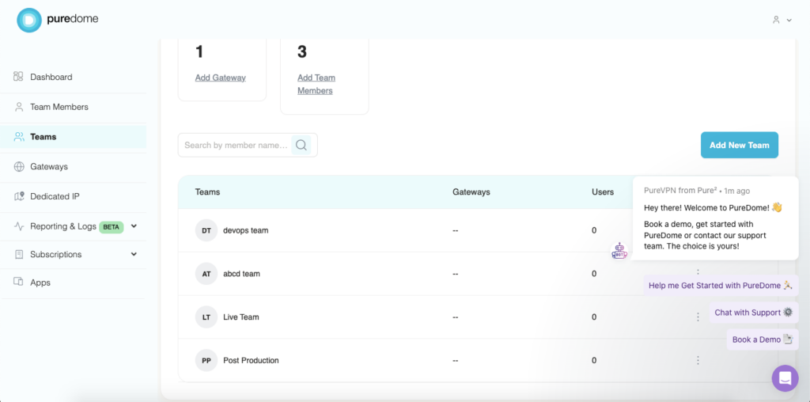Click the Add Gateway link
Image resolution: width=810 pixels, height=402 pixels.
click(x=220, y=78)
